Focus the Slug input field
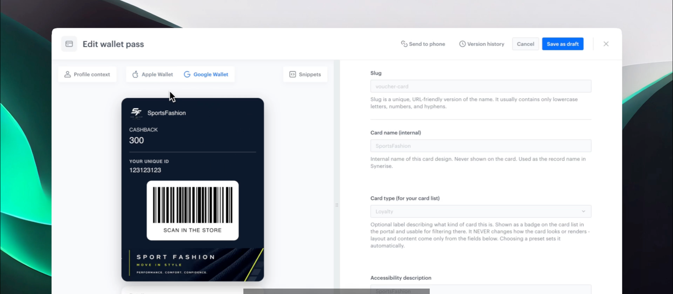This screenshot has height=294, width=673. (x=481, y=86)
